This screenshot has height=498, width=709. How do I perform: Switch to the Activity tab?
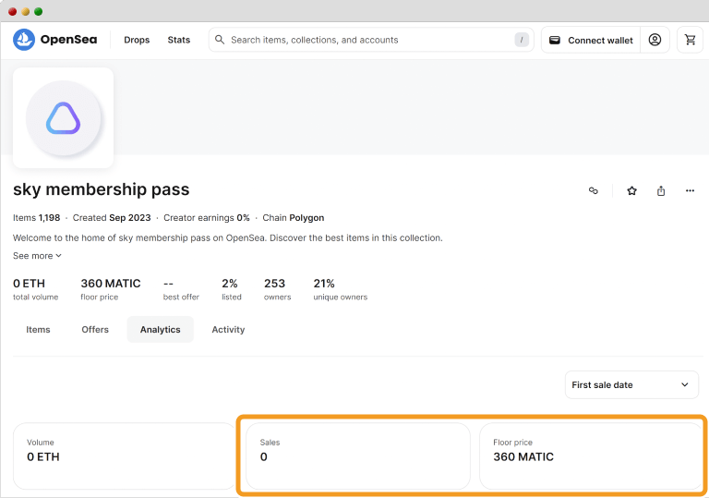click(x=228, y=330)
